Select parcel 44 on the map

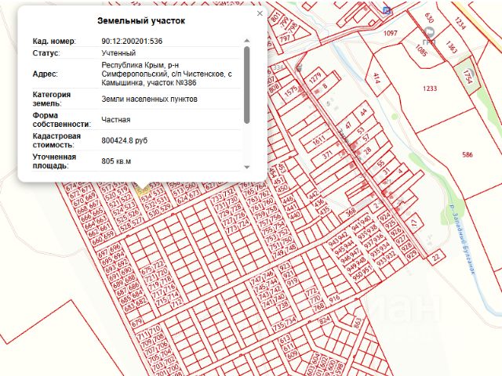coord(362,112)
